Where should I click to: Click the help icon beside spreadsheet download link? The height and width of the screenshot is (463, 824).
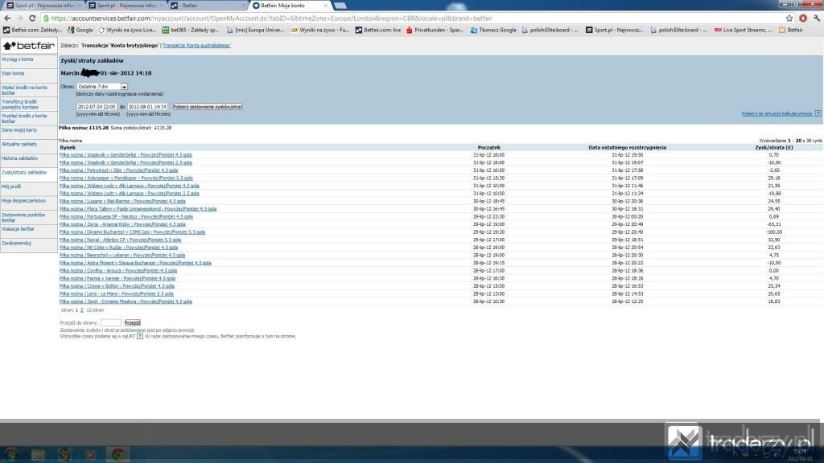[818, 113]
